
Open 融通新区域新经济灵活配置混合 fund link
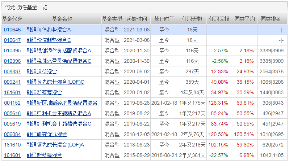62,103
